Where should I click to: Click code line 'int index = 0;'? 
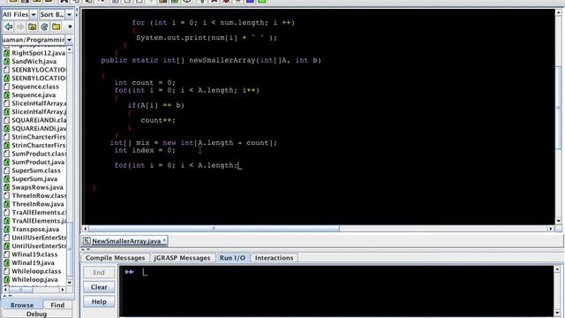[x=145, y=150]
